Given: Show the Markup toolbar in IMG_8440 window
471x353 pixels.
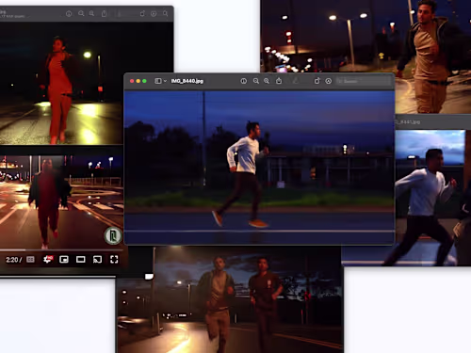Looking at the screenshot, I should click(x=328, y=81).
